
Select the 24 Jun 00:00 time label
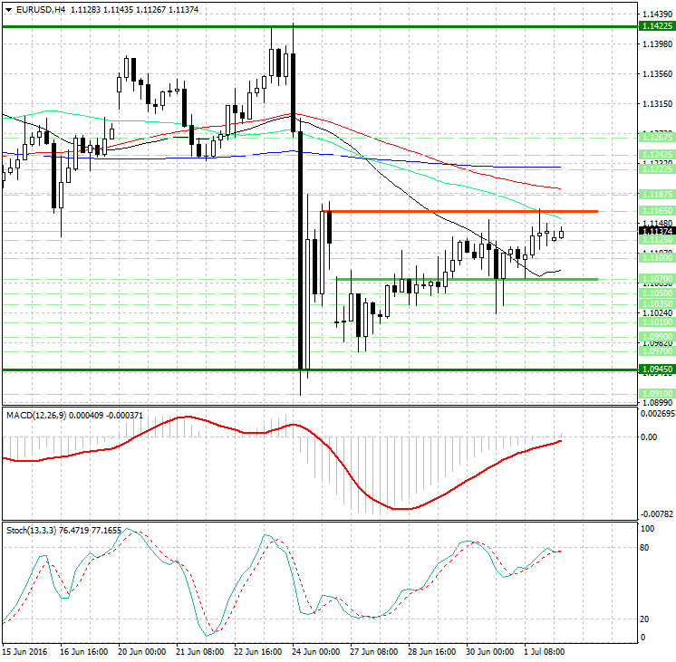click(x=315, y=652)
